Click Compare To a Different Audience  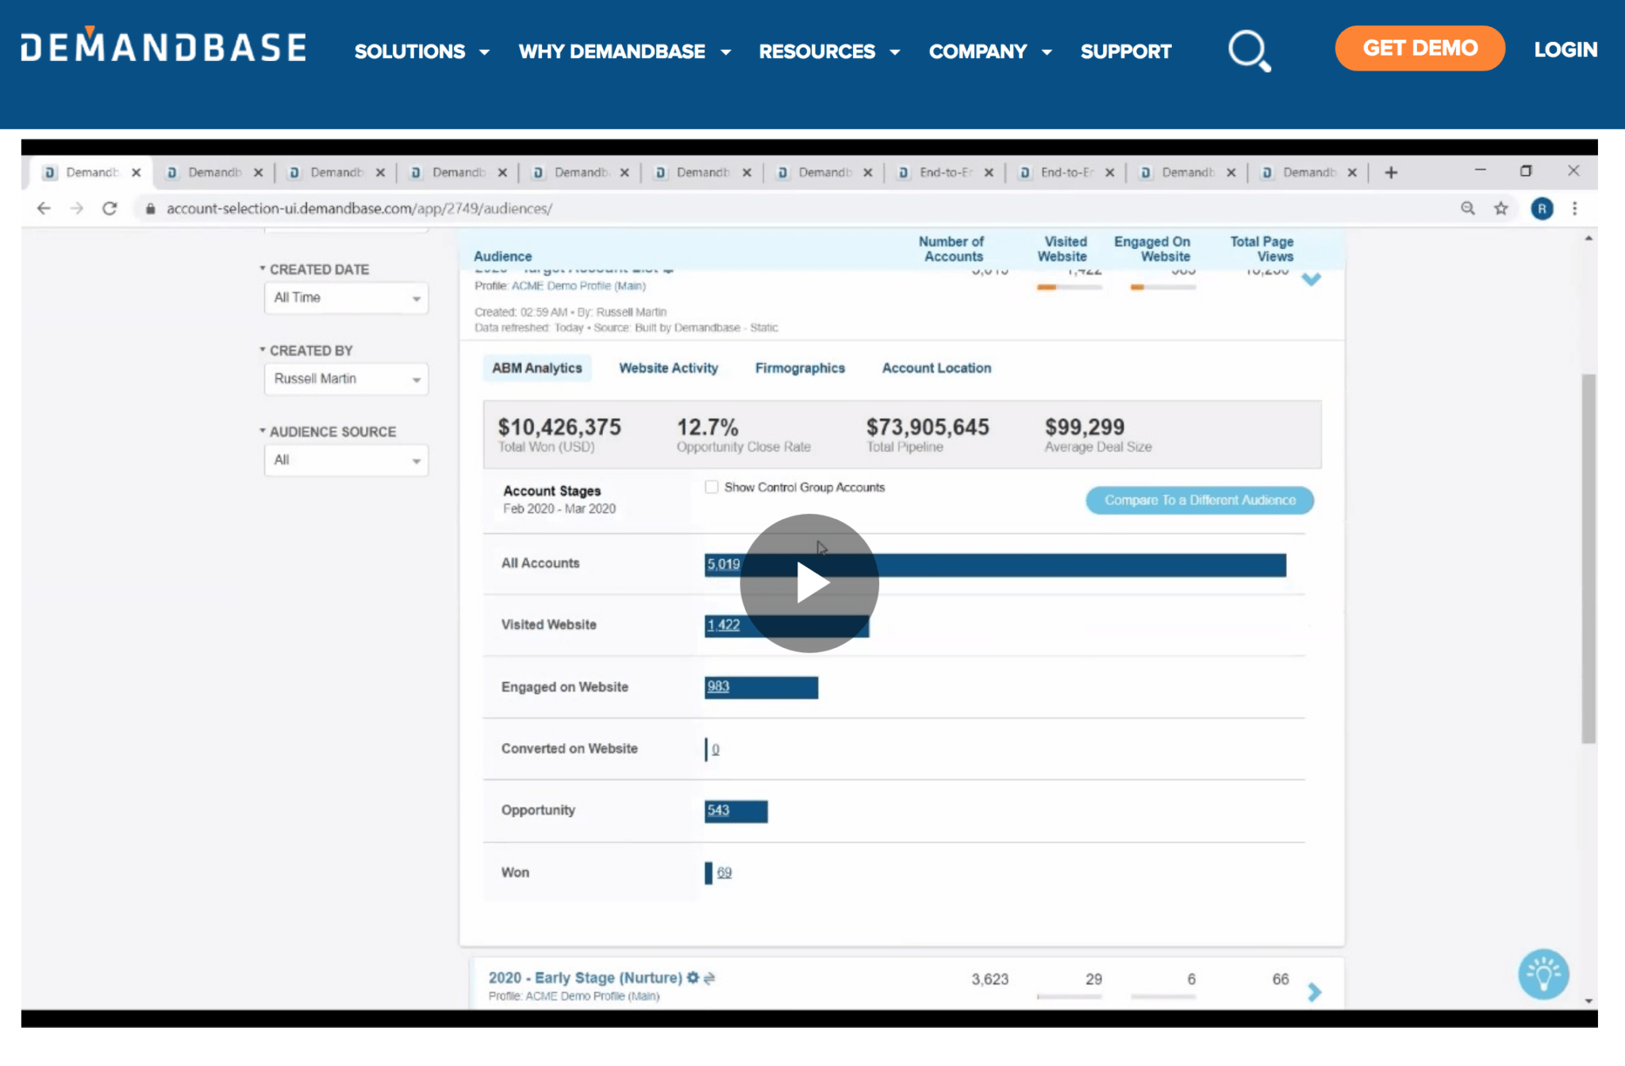[1200, 500]
